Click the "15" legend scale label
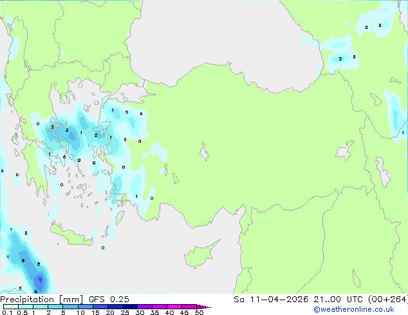This screenshot has height=315, width=408. point(95,312)
